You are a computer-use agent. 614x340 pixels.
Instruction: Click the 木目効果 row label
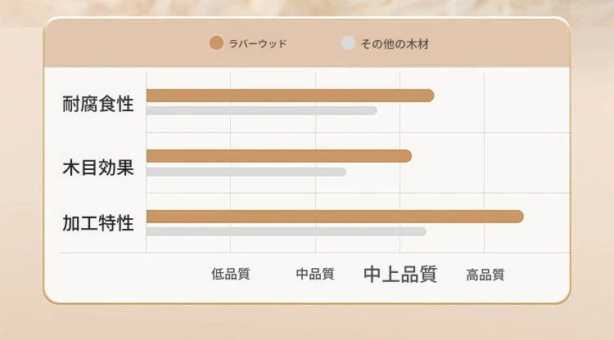[98, 168]
